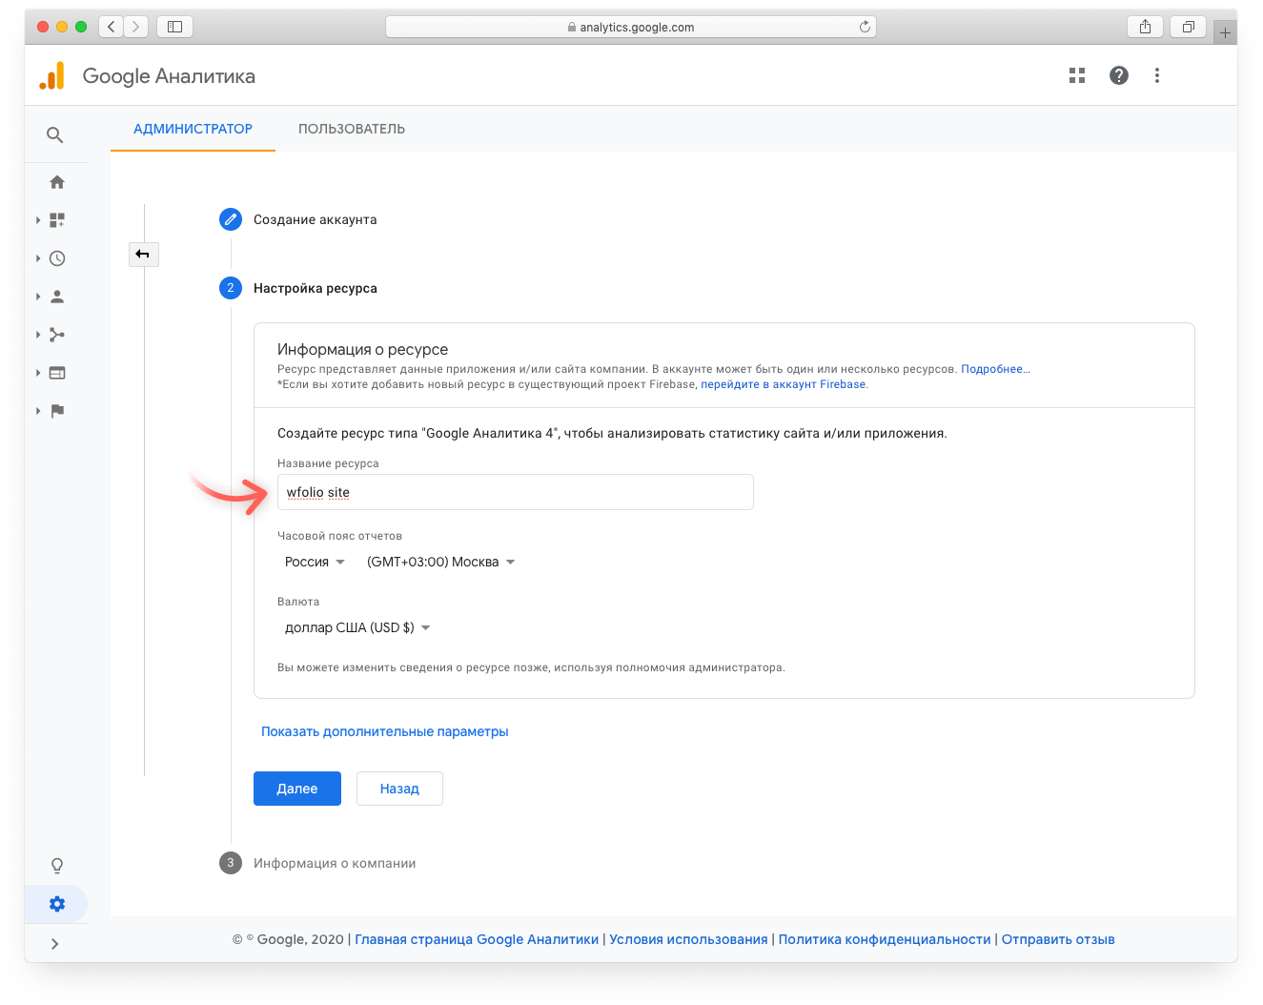Open the admin gear icon in sidebar
The image size is (1263, 1005).
57,904
